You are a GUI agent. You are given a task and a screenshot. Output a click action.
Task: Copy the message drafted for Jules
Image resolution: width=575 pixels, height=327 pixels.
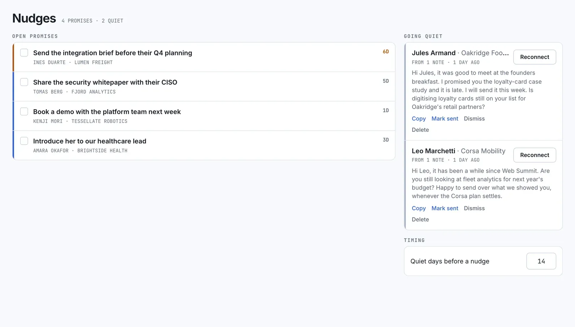(419, 119)
